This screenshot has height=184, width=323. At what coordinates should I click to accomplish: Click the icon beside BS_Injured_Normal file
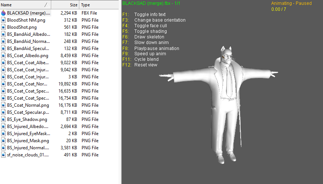(x=3, y=148)
